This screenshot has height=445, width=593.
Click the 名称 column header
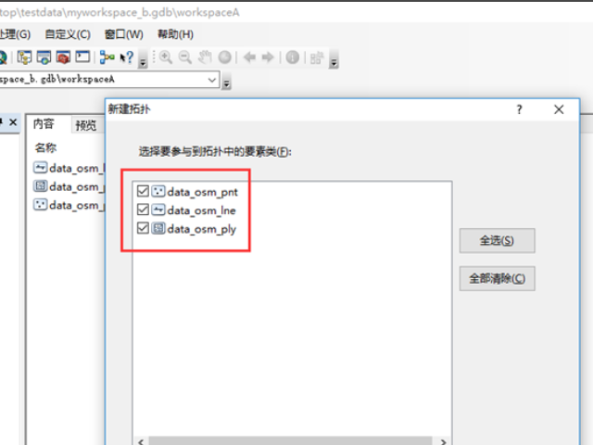45,147
